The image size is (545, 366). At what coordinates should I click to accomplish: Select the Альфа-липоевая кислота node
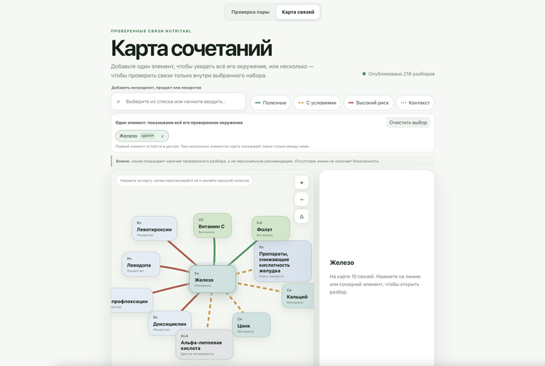(204, 344)
